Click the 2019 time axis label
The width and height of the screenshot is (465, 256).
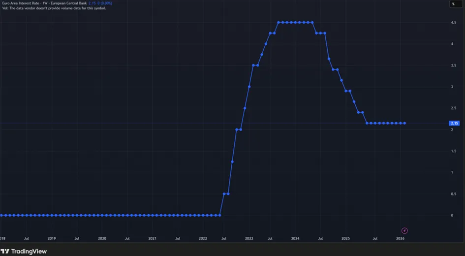point(52,238)
